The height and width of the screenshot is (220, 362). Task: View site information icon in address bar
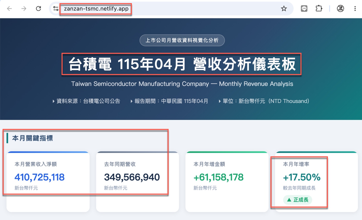[56, 9]
